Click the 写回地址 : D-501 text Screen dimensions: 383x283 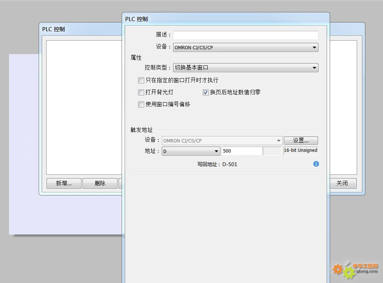tap(217, 164)
